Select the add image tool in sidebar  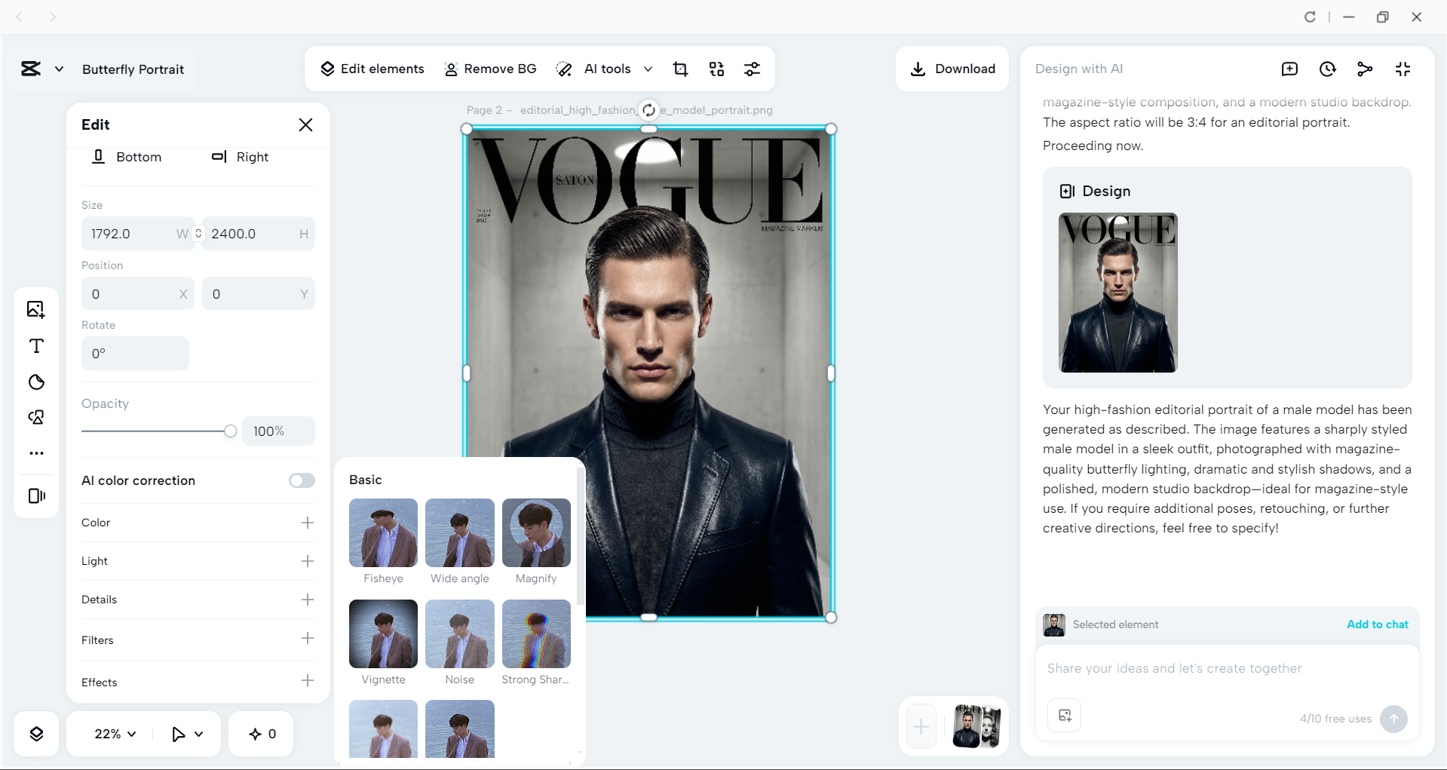pos(36,310)
